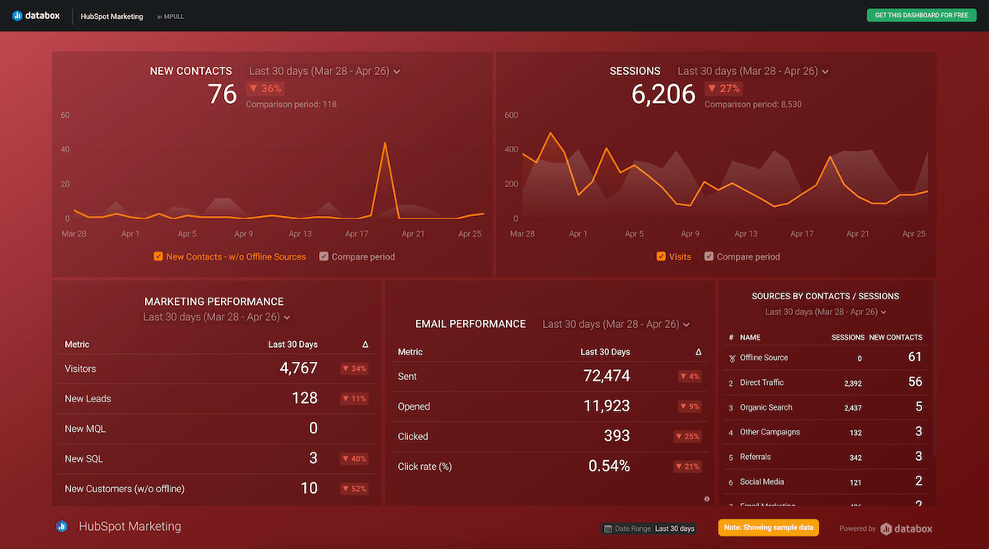Click the Other Campaigns row name

point(770,432)
